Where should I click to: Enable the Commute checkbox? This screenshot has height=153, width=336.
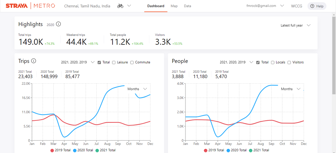[x=132, y=62]
